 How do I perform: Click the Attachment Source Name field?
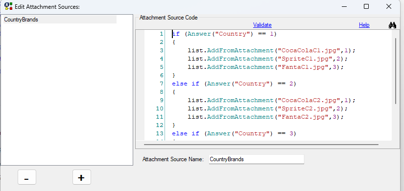coord(257,159)
